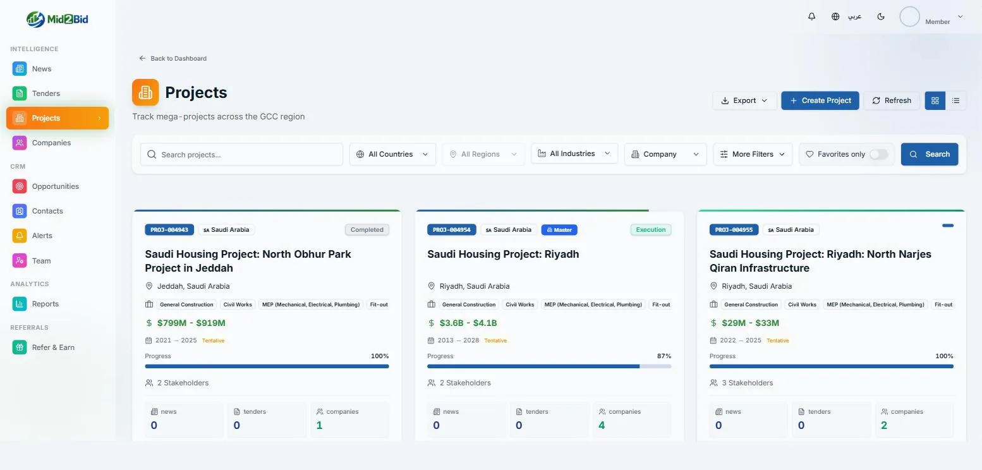Click the North Obhur Park progress bar
The height and width of the screenshot is (470, 982).
pos(267,366)
